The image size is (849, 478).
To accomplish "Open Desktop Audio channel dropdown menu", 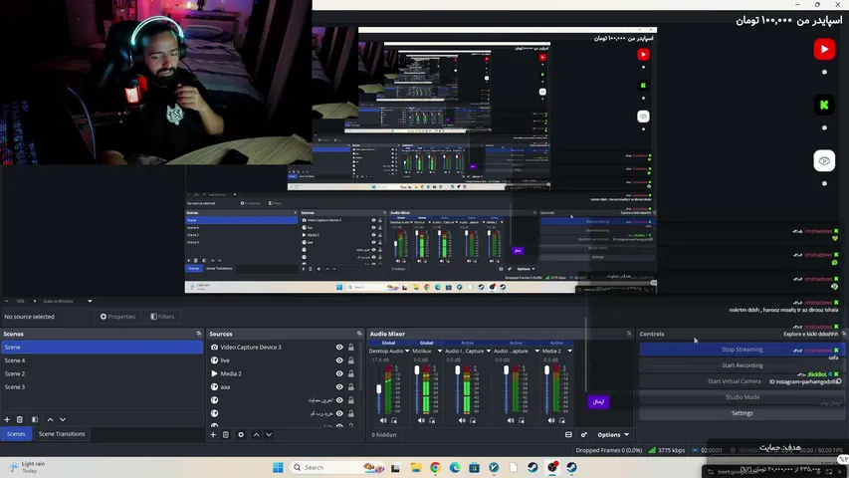I will click(x=407, y=352).
